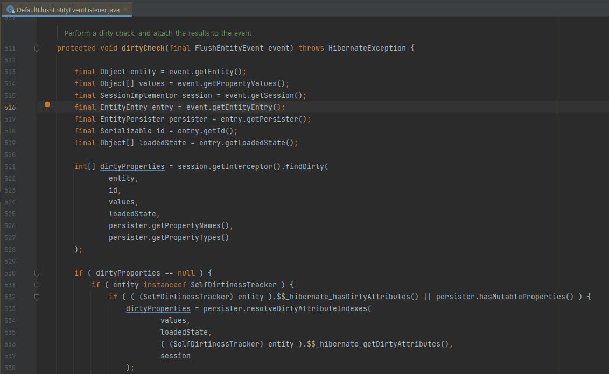The height and width of the screenshot is (374, 609).
Task: Click getPersister() call on line 517
Action: (277, 119)
